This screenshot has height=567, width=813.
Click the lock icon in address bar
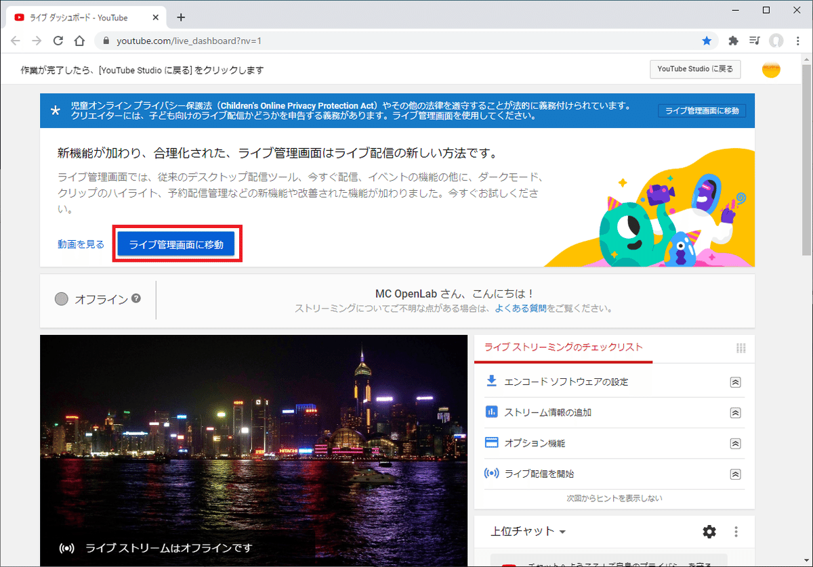click(x=106, y=41)
